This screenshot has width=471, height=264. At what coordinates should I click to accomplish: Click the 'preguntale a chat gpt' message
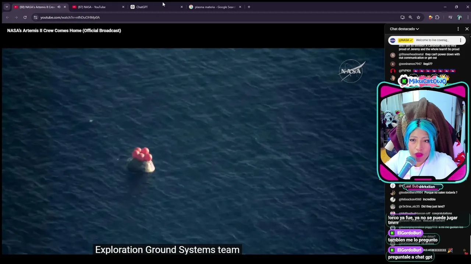410,257
